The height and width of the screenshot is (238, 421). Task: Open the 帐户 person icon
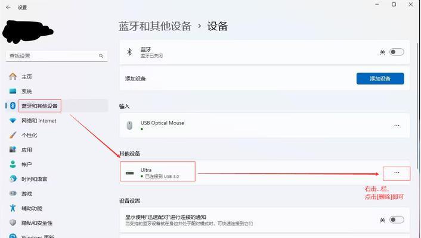[13, 164]
